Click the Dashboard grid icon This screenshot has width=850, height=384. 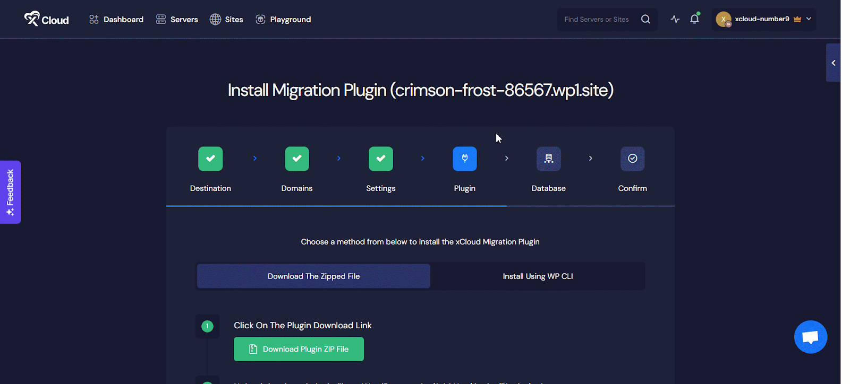click(94, 20)
